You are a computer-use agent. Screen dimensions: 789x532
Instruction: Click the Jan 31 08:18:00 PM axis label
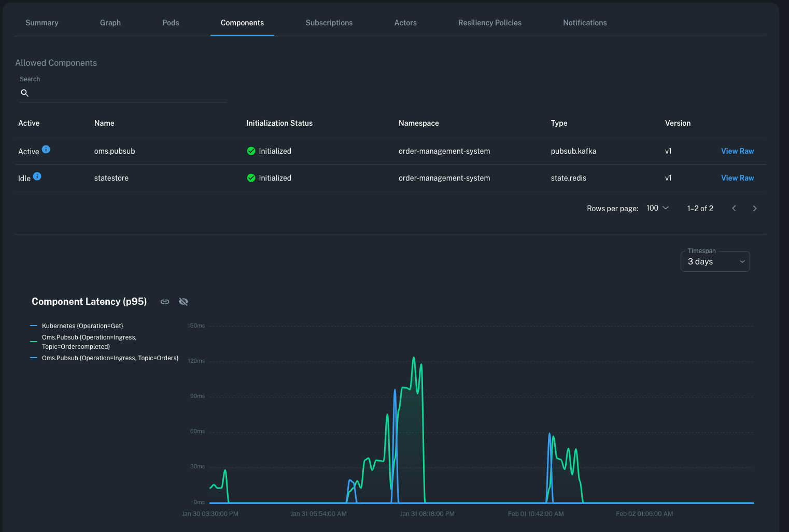[427, 514]
